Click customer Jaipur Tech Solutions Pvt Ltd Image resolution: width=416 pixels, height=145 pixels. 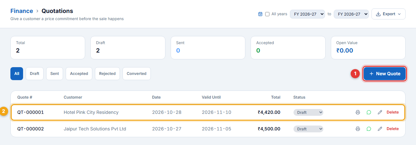pyautogui.click(x=95, y=129)
